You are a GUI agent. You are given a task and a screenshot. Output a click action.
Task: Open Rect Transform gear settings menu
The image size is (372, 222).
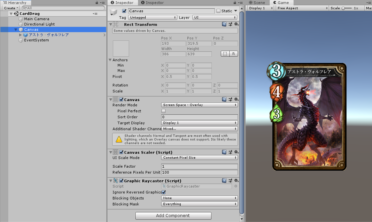236,24
